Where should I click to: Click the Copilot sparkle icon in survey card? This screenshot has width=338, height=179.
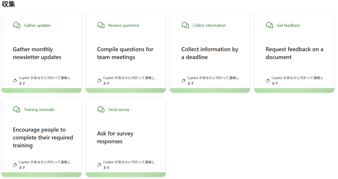click(x=99, y=165)
